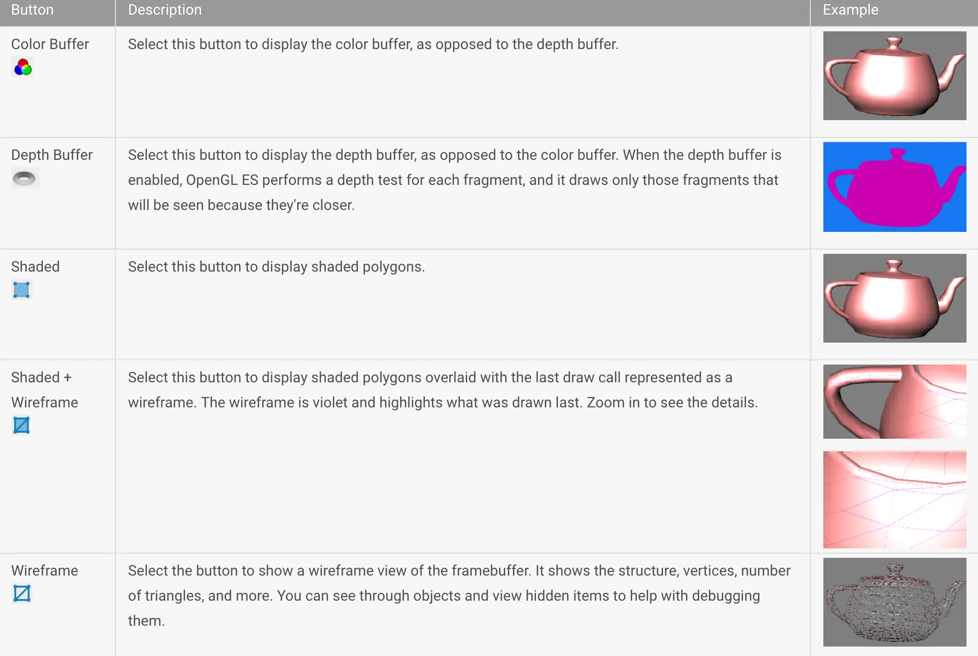Viewport: 978px width, 656px height.
Task: Click the Color Buffer row label
Action: [50, 44]
